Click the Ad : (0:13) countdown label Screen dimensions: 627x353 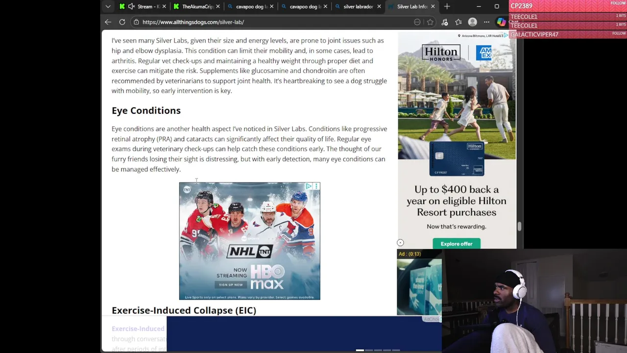coord(410,254)
